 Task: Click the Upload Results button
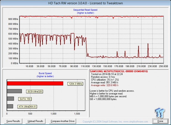35,121
